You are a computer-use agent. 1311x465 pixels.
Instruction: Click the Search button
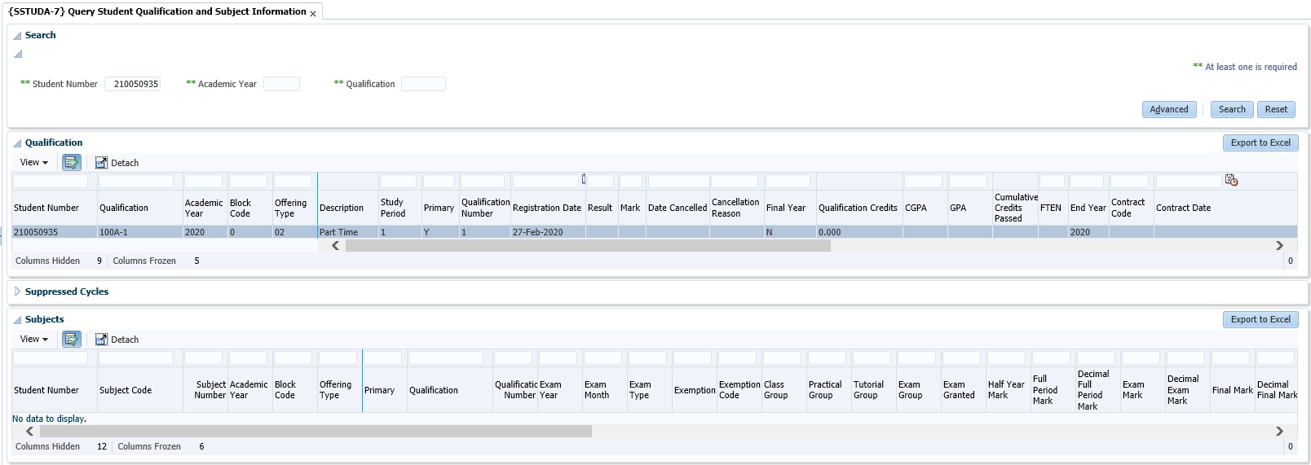click(1231, 110)
